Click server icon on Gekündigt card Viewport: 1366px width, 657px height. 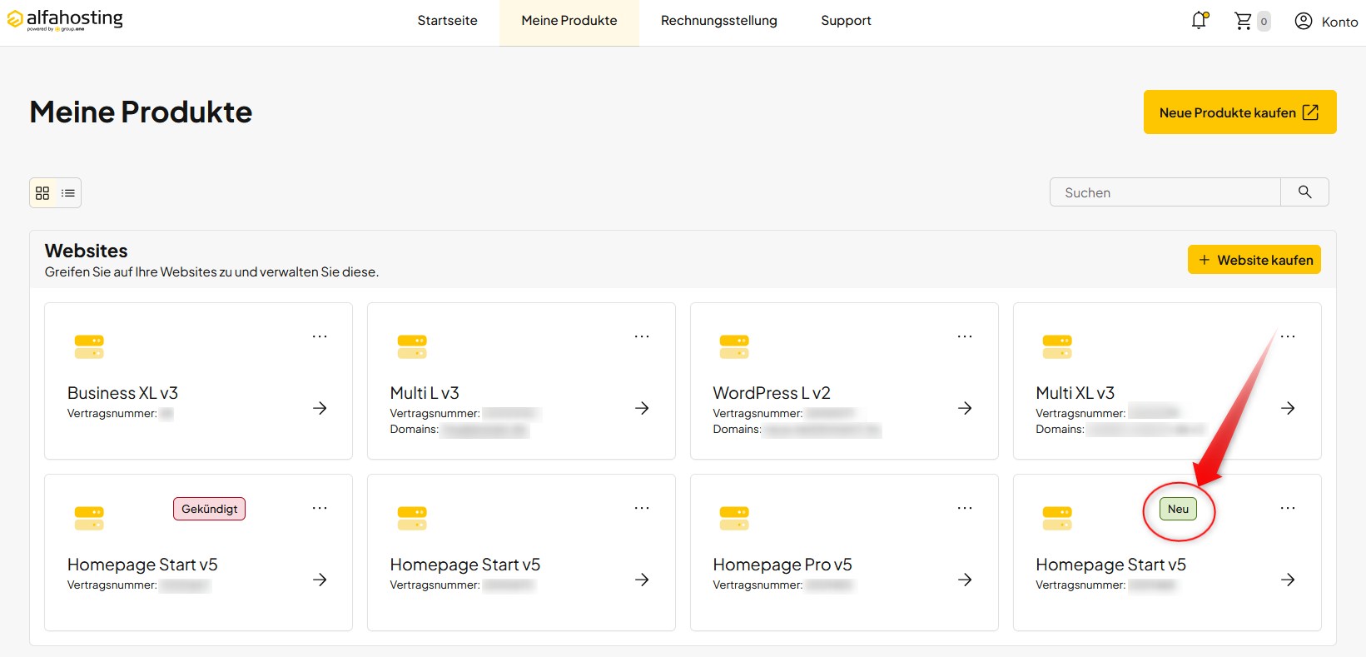[x=89, y=518]
